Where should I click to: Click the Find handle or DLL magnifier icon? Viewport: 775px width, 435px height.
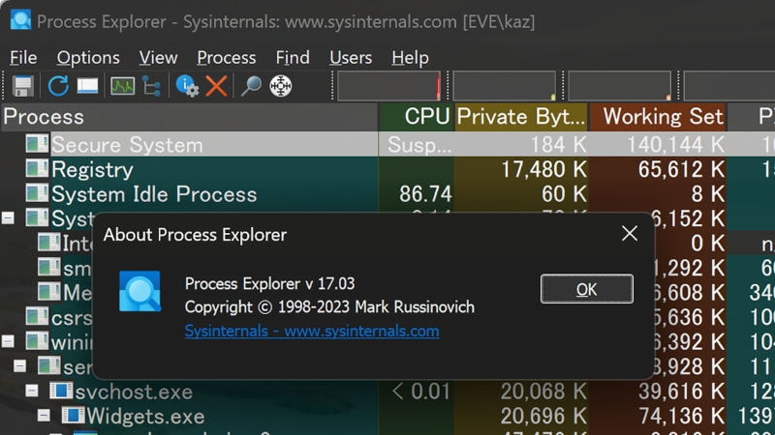(x=251, y=86)
